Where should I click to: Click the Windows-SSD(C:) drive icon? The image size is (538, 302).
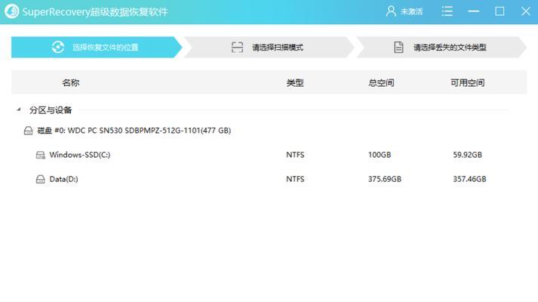pos(41,155)
